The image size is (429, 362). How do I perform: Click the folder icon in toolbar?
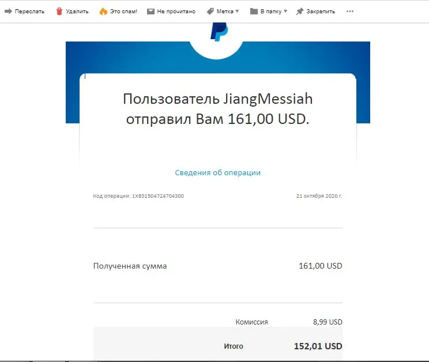pos(254,11)
